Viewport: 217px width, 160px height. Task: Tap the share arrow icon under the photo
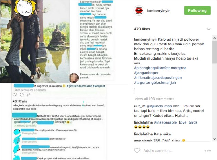click(29, 95)
